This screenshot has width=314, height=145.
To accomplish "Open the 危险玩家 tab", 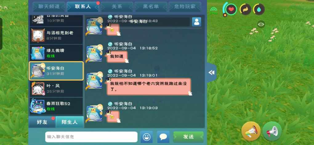I will coord(185,6).
